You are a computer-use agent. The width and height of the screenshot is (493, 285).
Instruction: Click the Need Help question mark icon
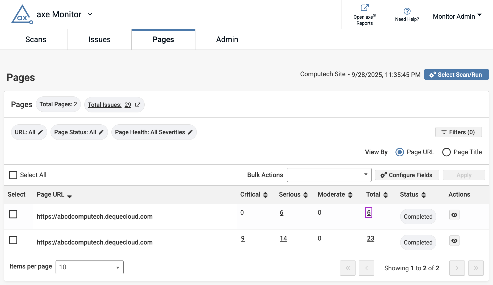tap(407, 12)
